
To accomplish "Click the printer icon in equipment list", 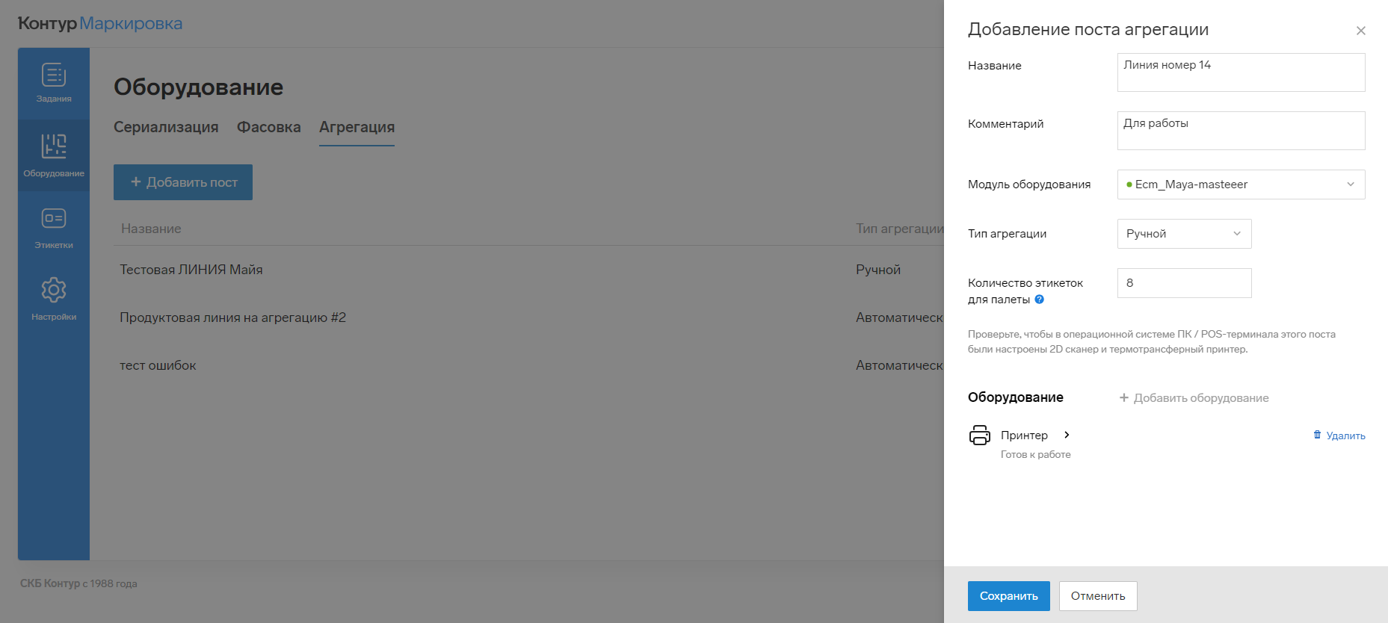I will (979, 436).
